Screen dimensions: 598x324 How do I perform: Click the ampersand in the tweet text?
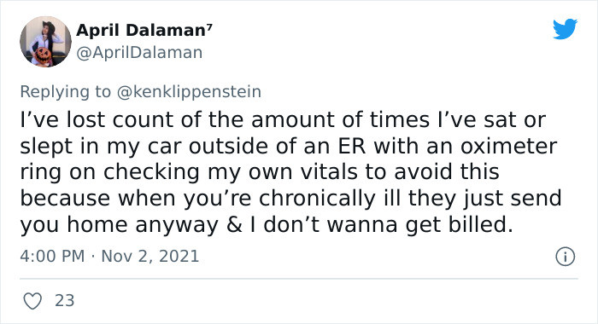click(234, 224)
